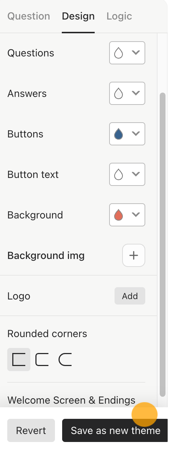Open the Button text dropdown chevron

tap(136, 174)
